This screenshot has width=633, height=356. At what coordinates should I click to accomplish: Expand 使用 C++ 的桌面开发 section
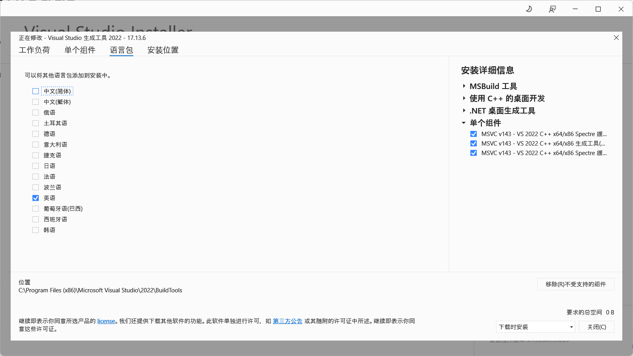[x=464, y=98]
